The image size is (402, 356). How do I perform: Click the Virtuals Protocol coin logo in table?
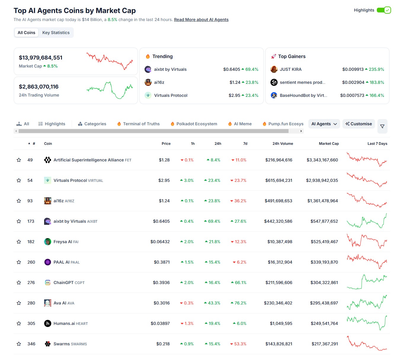[47, 180]
